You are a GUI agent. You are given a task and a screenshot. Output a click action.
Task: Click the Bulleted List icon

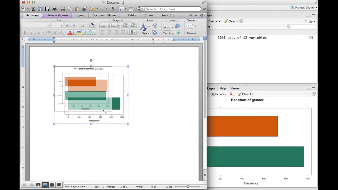click(x=103, y=25)
